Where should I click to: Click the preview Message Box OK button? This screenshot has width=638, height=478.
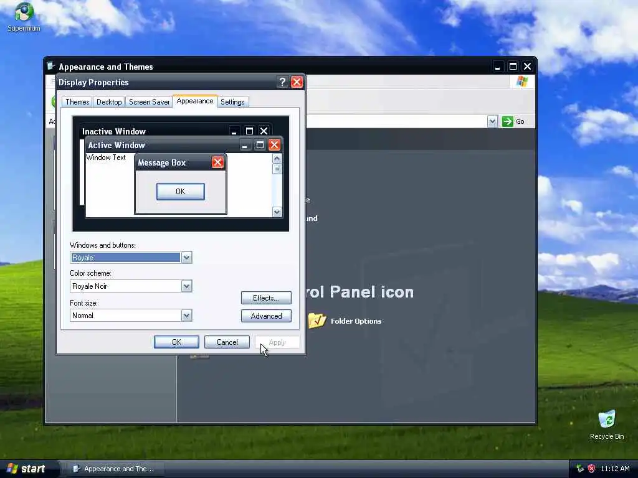[x=181, y=192]
